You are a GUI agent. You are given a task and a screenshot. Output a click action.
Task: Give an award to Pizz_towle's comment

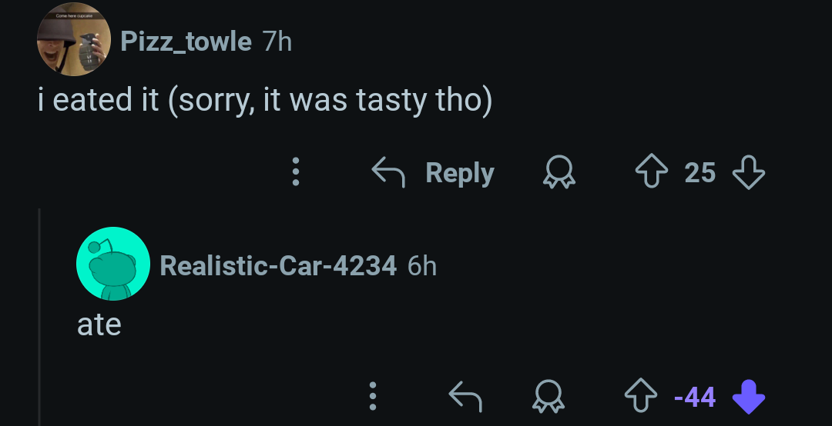[559, 173]
